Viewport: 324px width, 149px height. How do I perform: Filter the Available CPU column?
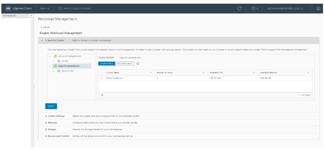[254, 73]
